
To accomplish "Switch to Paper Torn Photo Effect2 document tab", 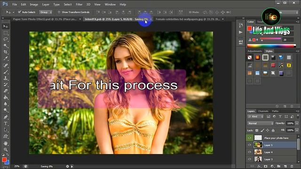I will 45,19.
